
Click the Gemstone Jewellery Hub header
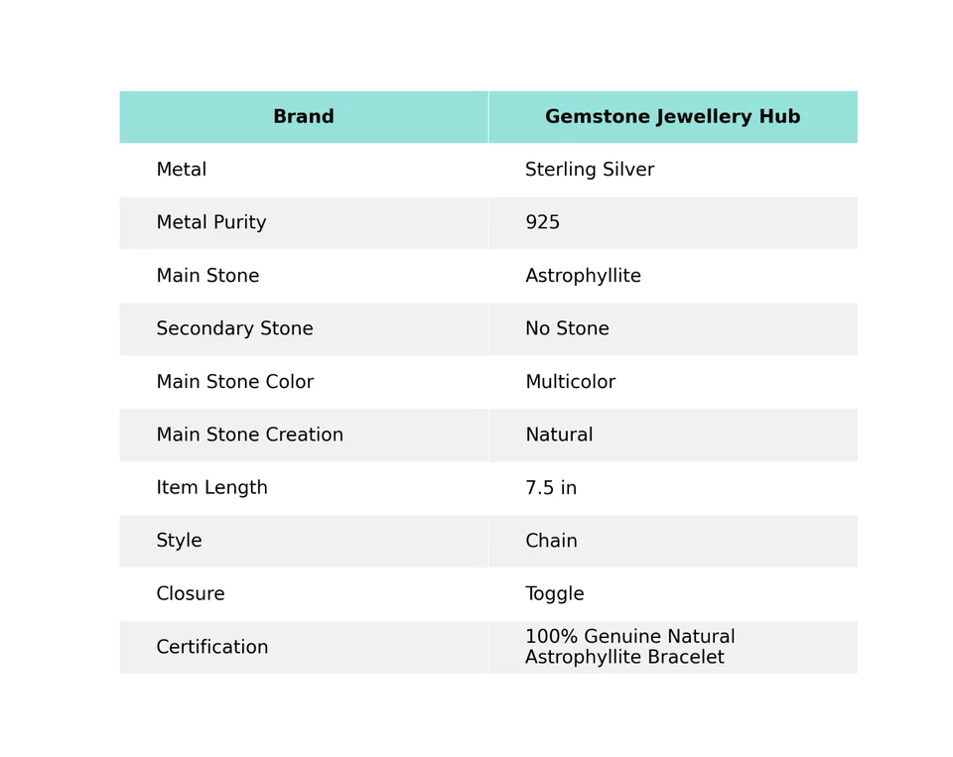672,117
